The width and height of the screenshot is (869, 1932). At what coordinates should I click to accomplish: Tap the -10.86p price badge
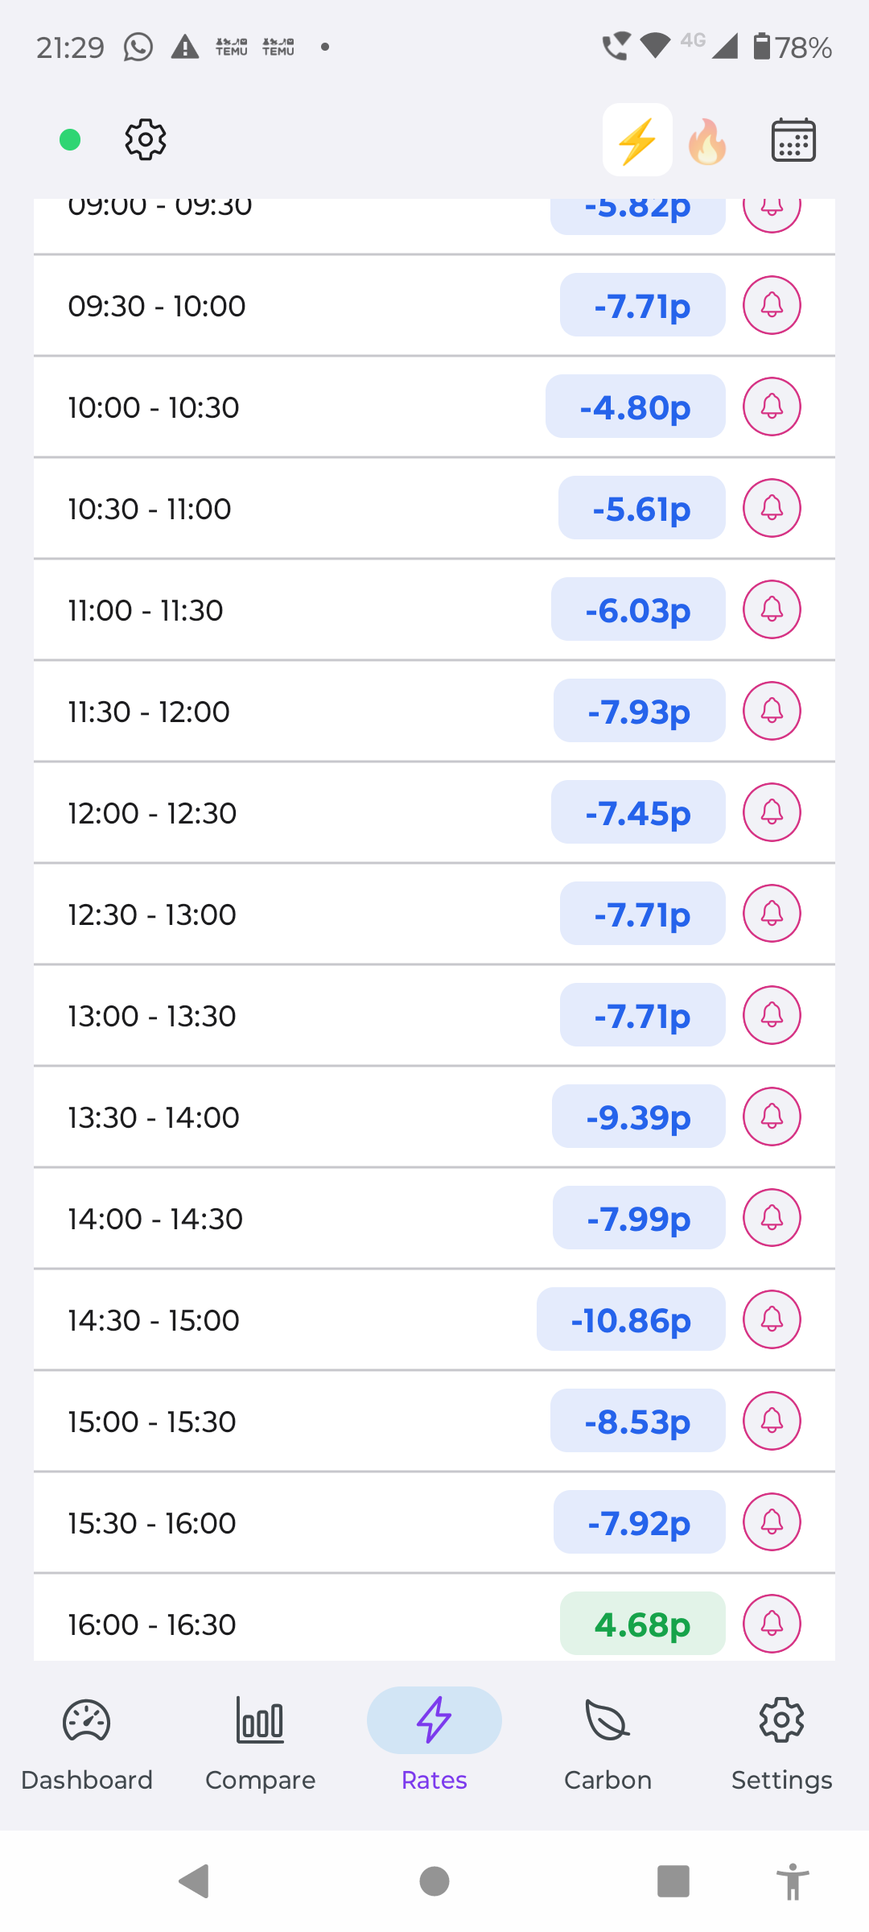pyautogui.click(x=631, y=1320)
